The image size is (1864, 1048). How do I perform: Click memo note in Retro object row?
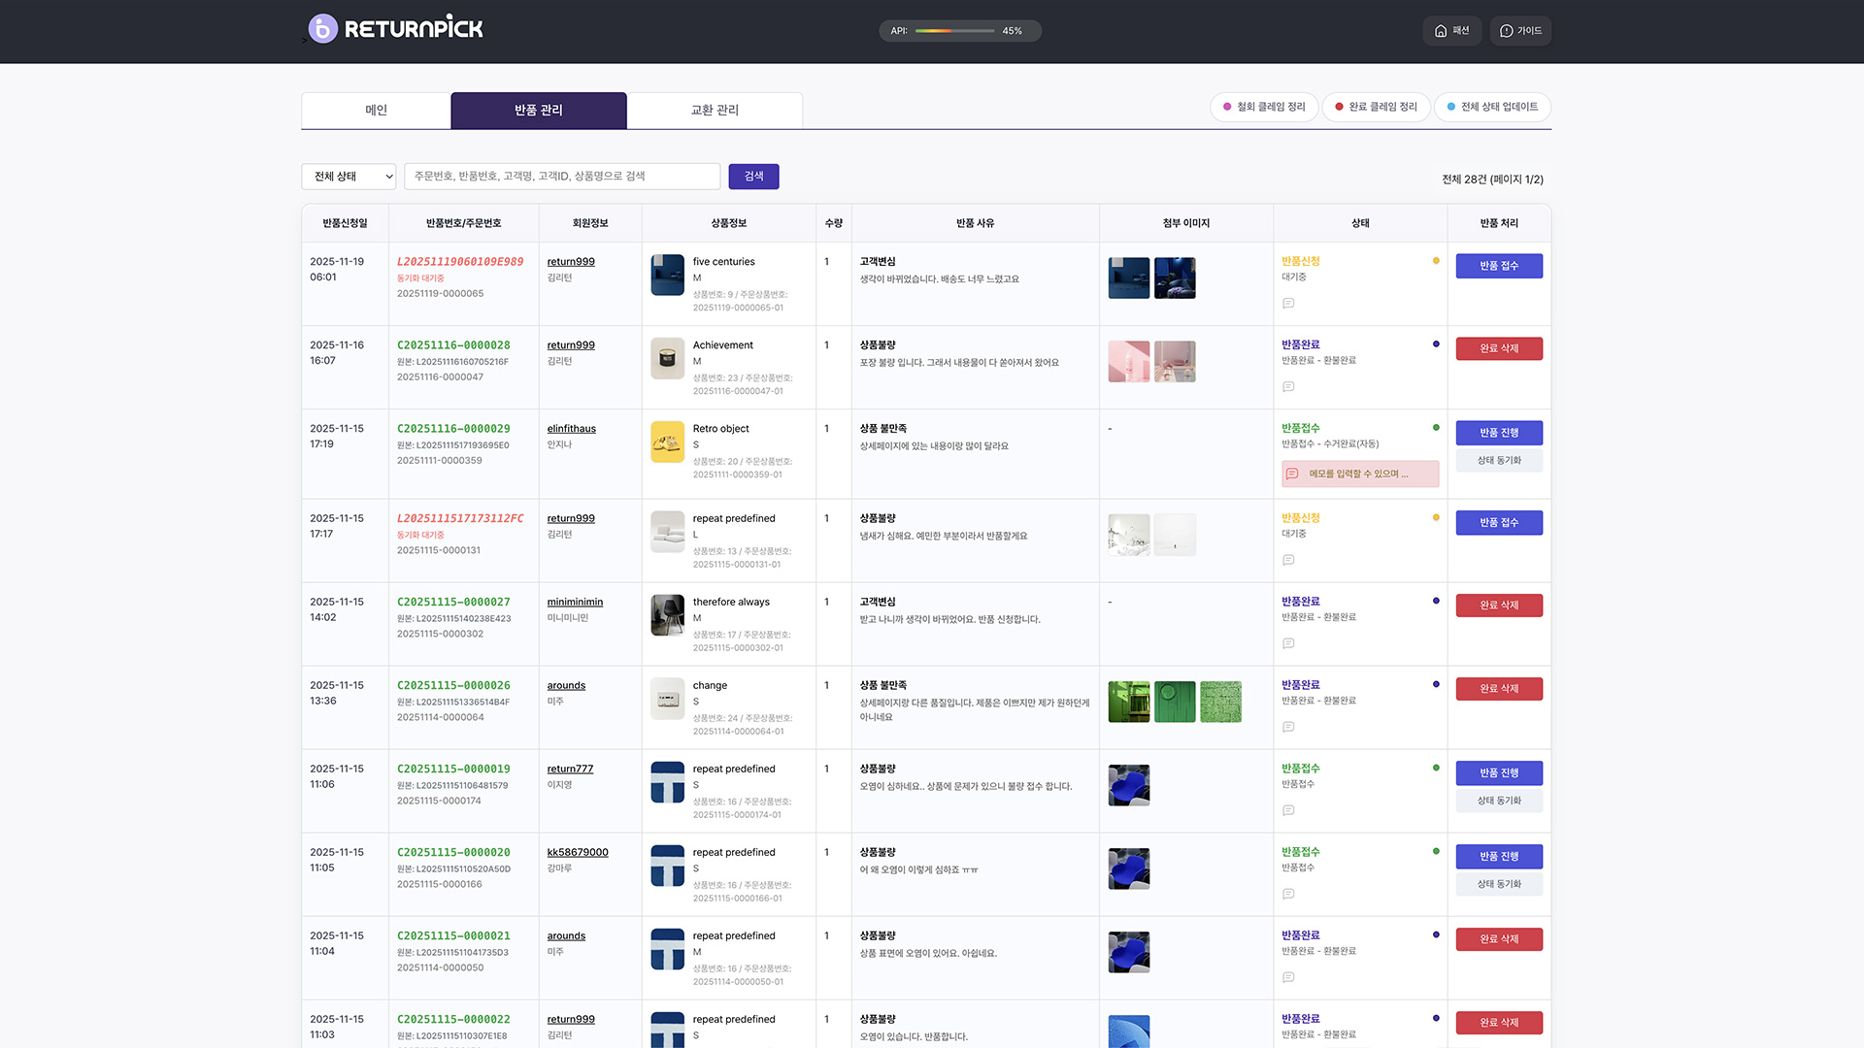(1359, 475)
